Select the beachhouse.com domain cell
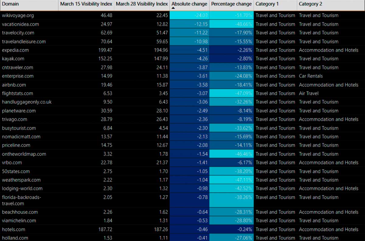 coord(29,212)
